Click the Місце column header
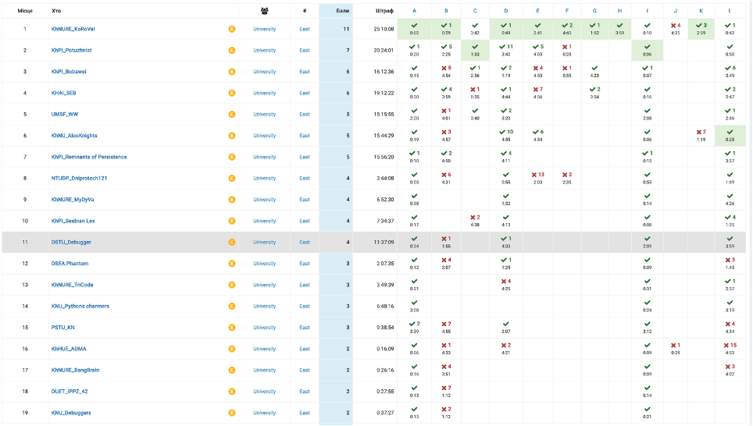753x426 pixels. point(25,11)
